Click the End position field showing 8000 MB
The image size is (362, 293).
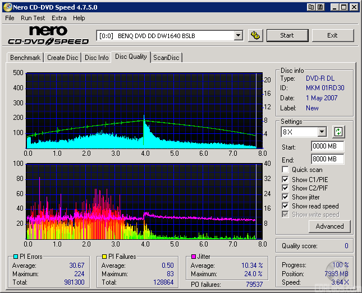tap(327, 159)
